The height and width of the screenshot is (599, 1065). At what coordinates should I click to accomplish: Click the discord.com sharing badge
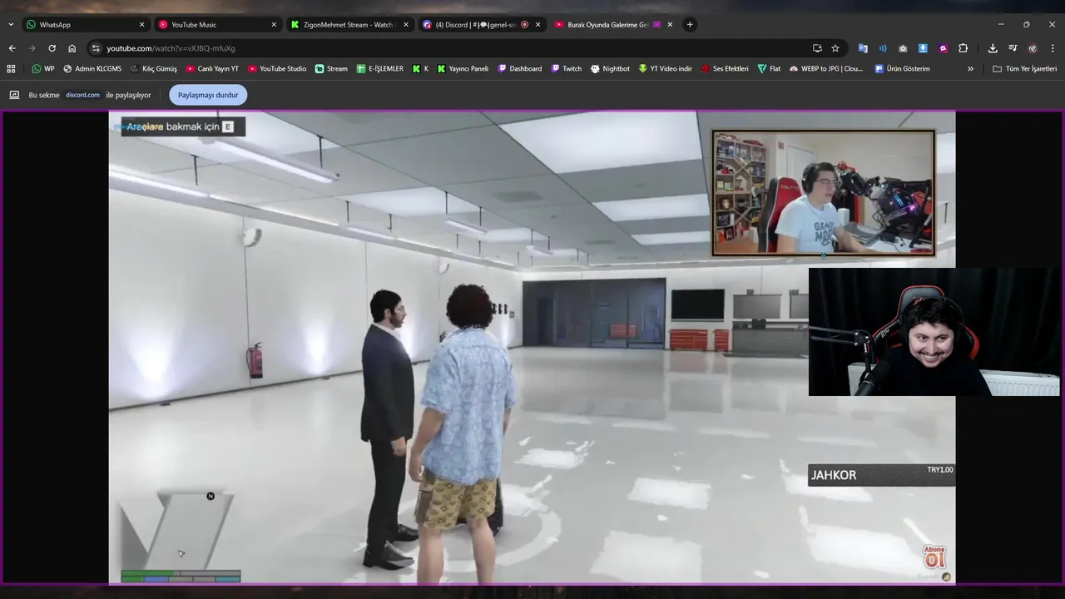pyautogui.click(x=82, y=95)
